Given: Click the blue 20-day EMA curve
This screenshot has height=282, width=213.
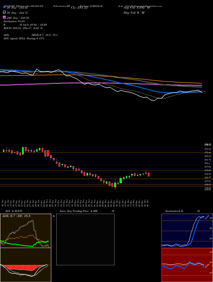Looking at the screenshot, I should tap(126, 84).
